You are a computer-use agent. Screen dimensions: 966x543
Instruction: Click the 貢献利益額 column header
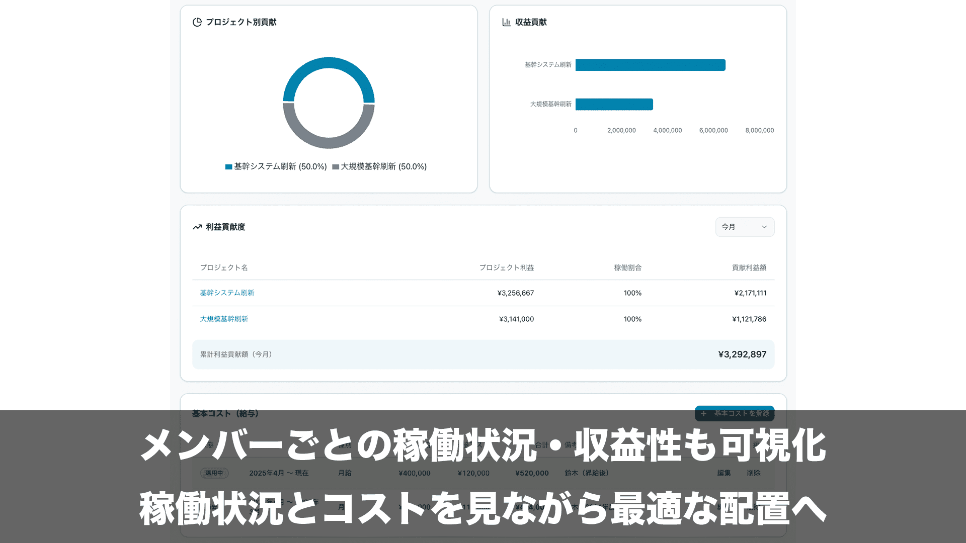749,268
